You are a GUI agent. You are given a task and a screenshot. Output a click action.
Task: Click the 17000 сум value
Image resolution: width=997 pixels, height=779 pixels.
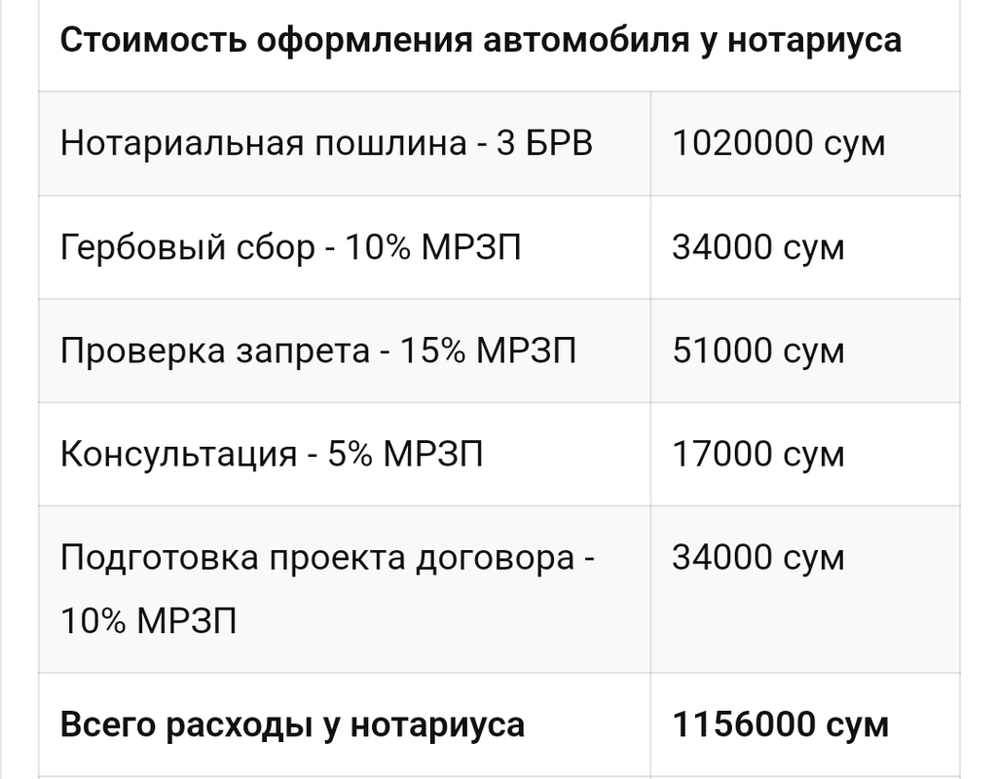tap(758, 455)
